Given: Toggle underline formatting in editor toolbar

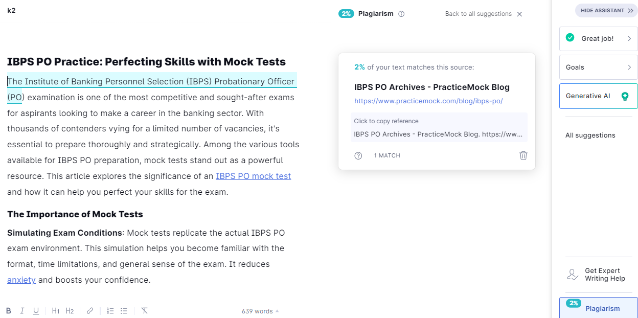Looking at the screenshot, I should pyautogui.click(x=36, y=311).
